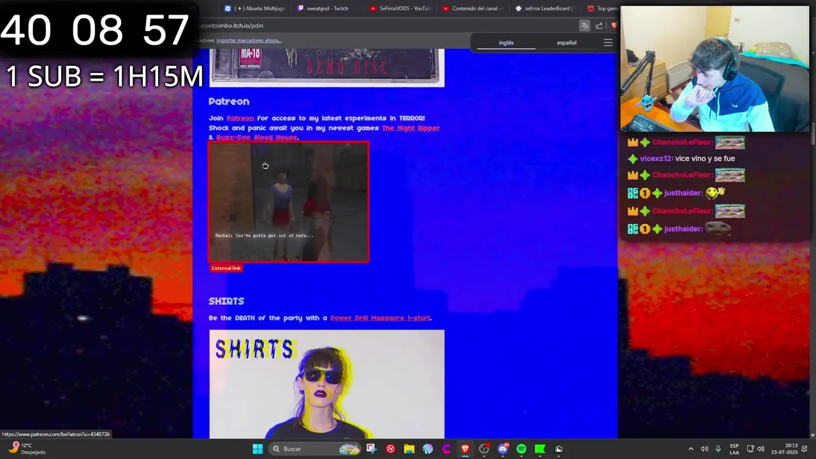The image size is (816, 459).
Task: Click the Demo Disc cover image
Action: pos(326,68)
